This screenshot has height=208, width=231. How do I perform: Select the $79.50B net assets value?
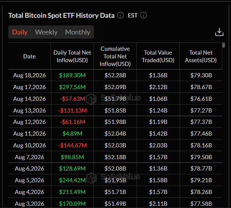[x=201, y=157]
